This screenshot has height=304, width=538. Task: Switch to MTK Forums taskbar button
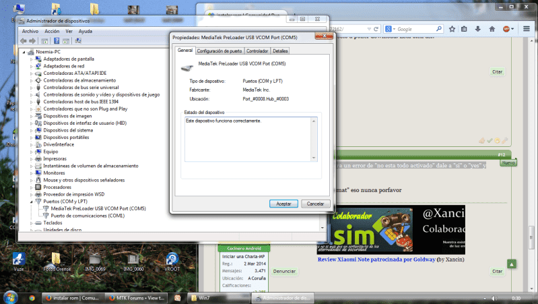pyautogui.click(x=135, y=298)
